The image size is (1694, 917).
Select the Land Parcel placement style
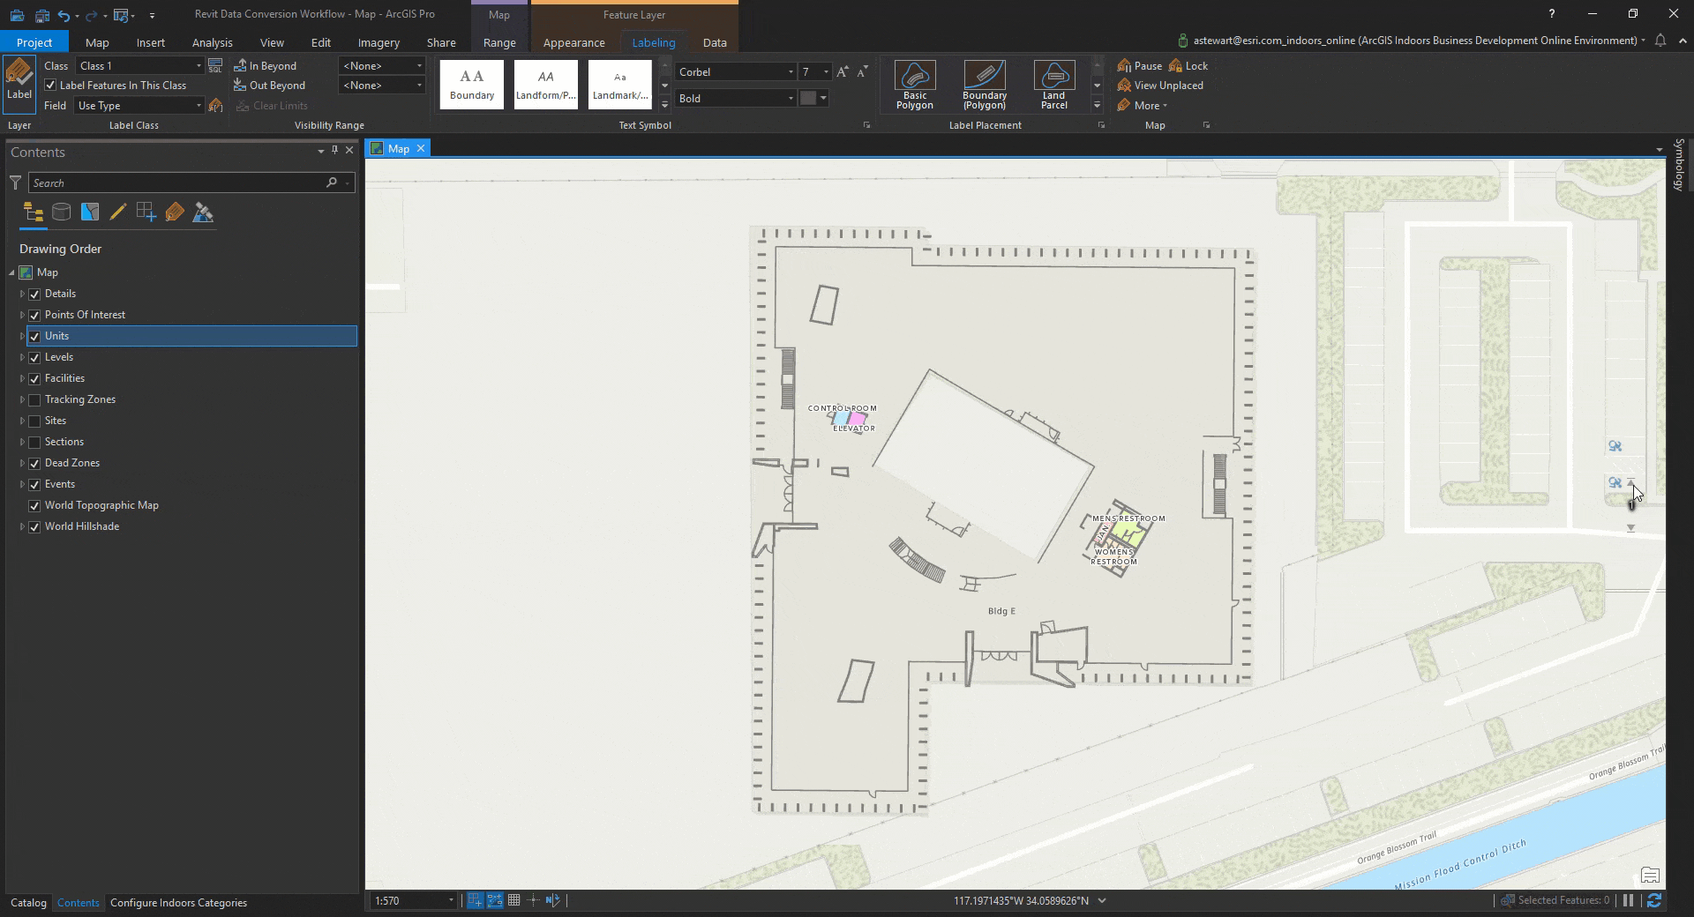click(x=1053, y=84)
